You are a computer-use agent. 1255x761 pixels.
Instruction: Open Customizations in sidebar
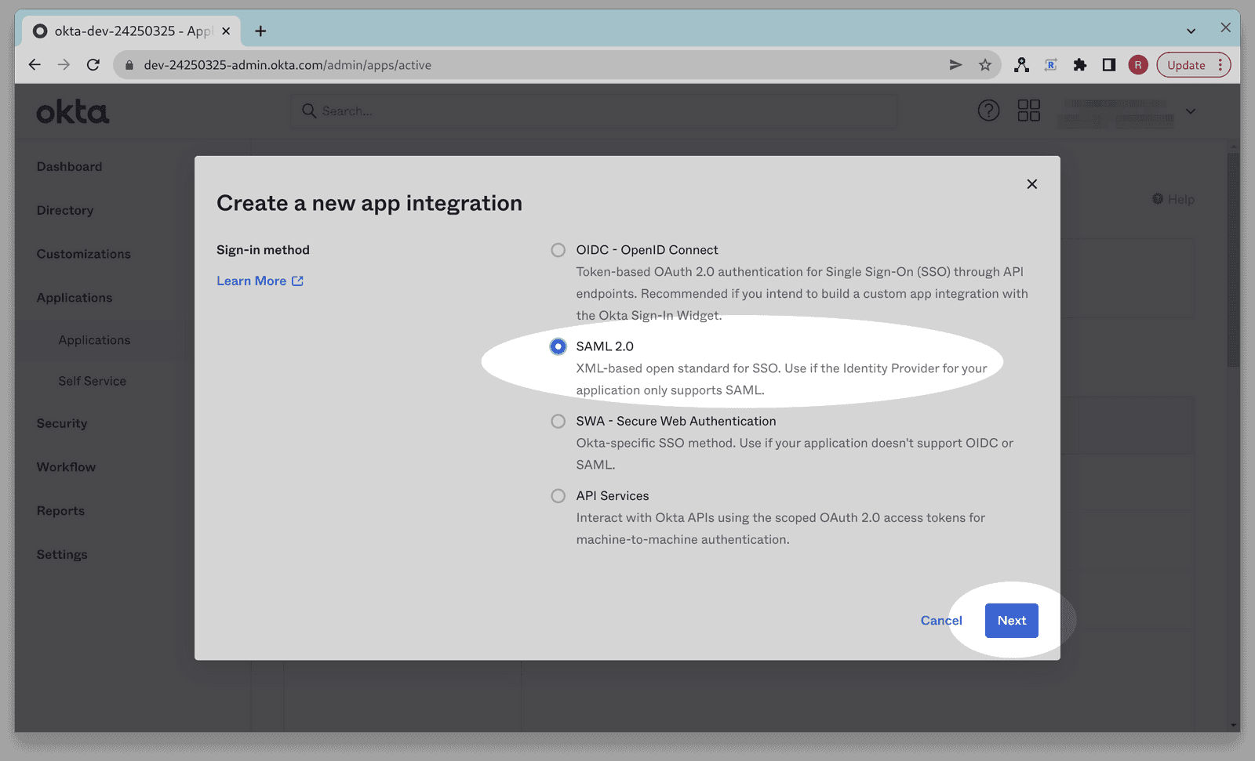click(x=84, y=255)
